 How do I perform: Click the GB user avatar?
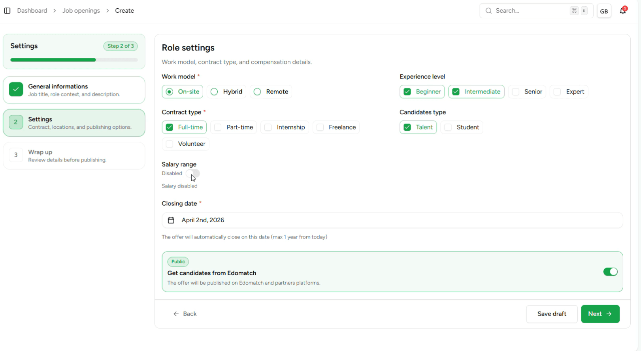tap(604, 11)
